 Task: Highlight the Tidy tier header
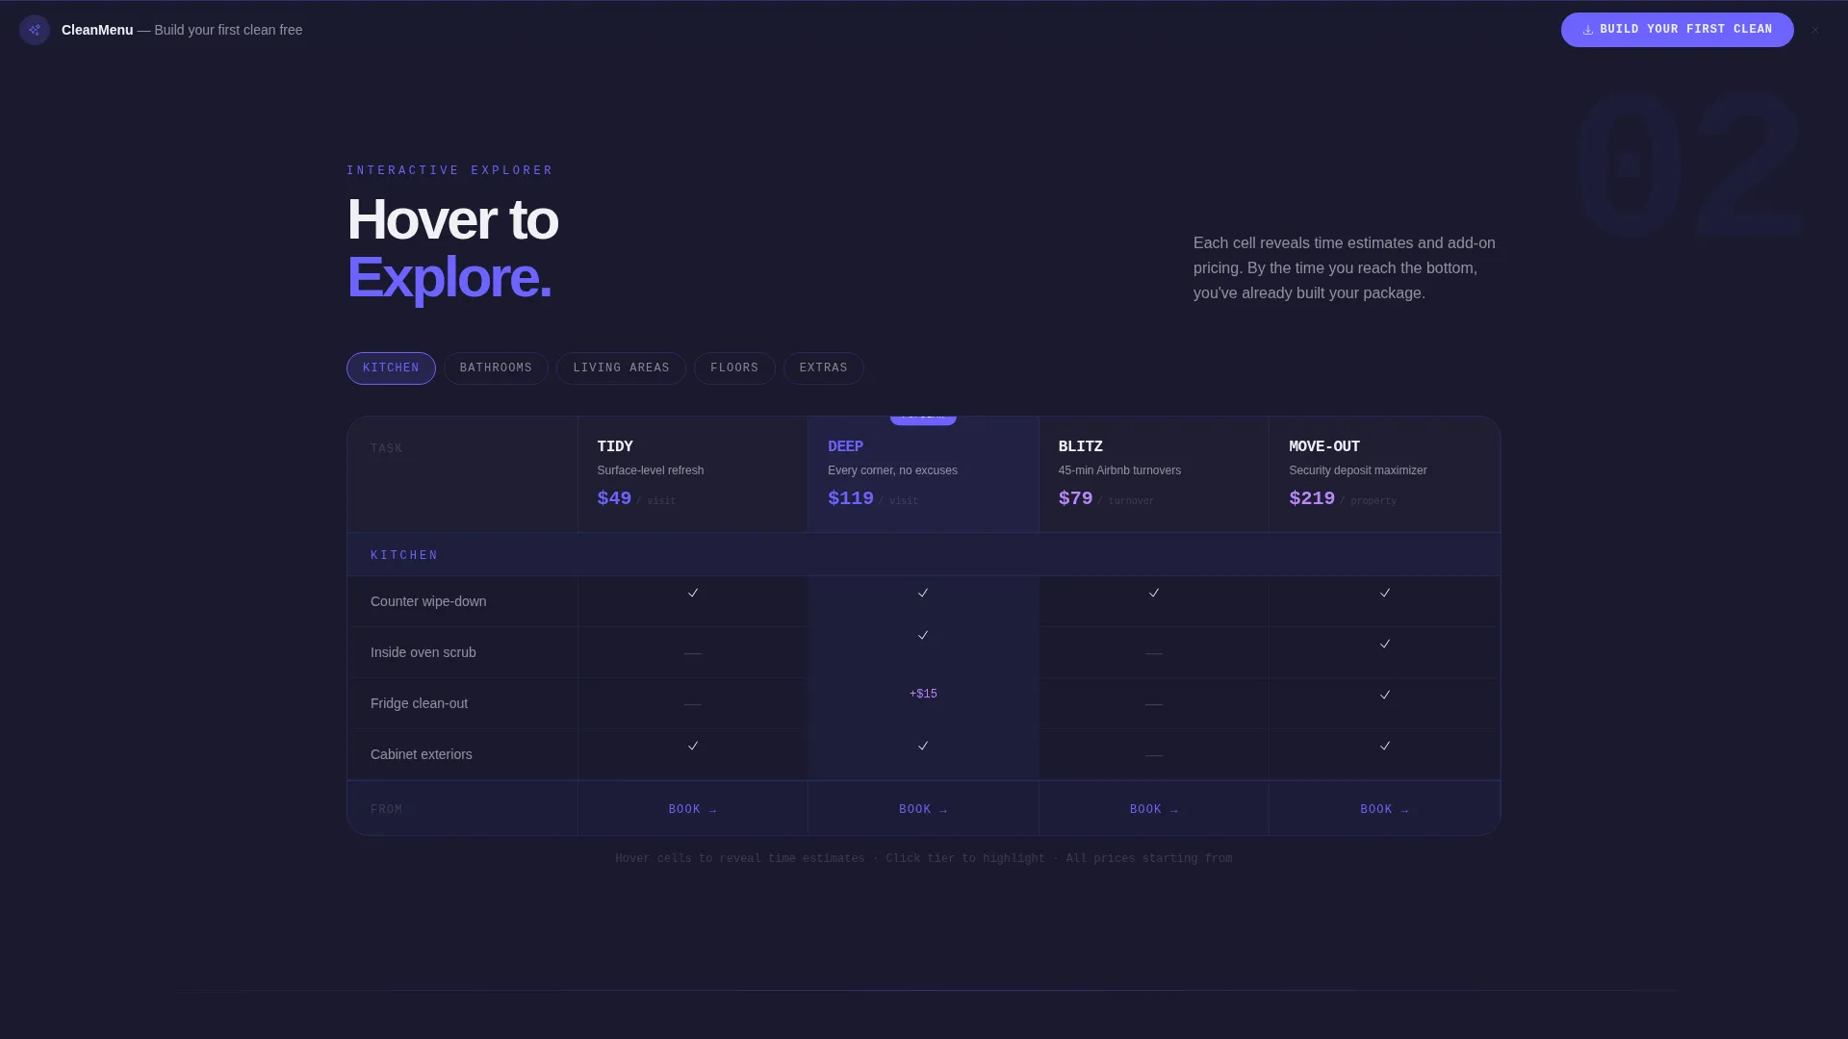click(693, 474)
